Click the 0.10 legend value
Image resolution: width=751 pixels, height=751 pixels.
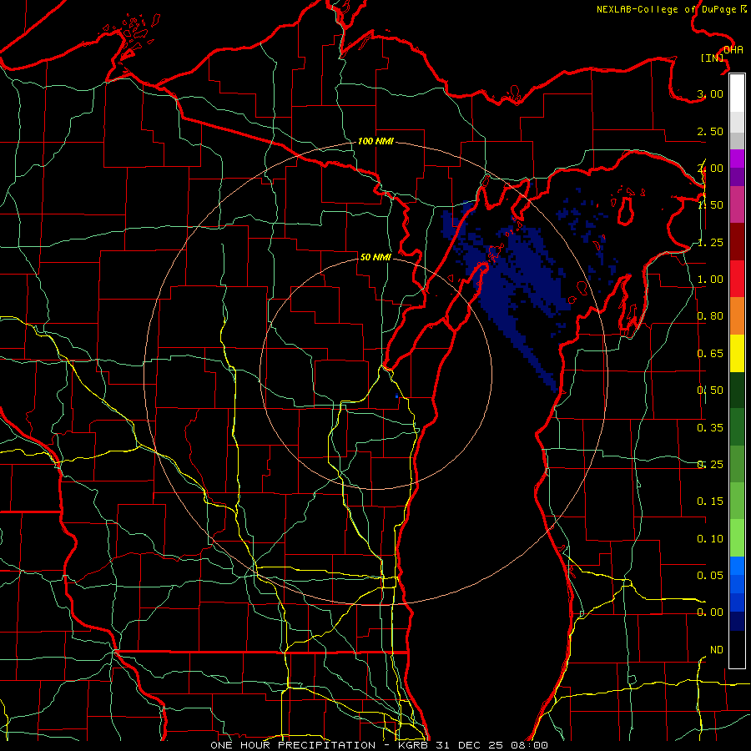[x=710, y=539]
